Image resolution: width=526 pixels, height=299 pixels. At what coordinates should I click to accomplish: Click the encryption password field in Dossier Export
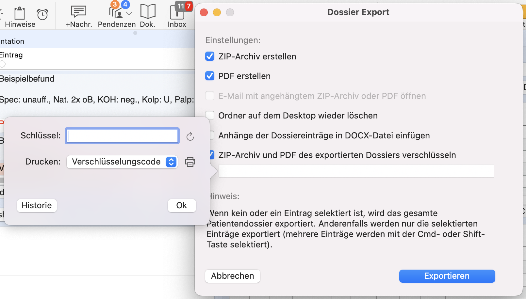coord(356,171)
